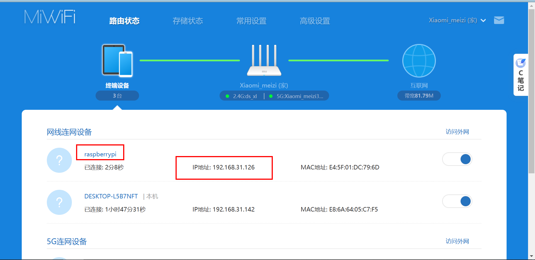The height and width of the screenshot is (260, 535).
Task: Open the mail envelope icon
Action: tap(499, 20)
